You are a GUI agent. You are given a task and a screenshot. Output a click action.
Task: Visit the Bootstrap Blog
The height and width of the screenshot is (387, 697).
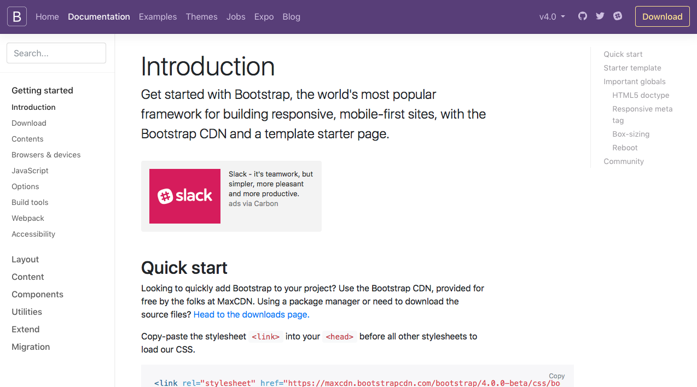291,16
